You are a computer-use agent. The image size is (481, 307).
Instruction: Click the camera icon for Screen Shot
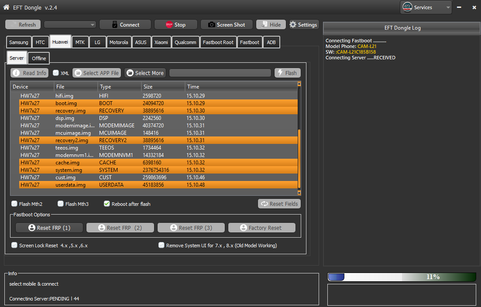(211, 24)
